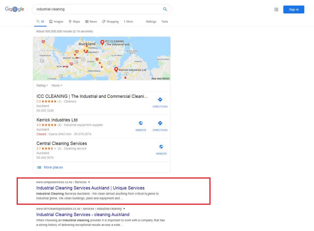Open the More search categories menu
314x231 pixels.
click(128, 22)
